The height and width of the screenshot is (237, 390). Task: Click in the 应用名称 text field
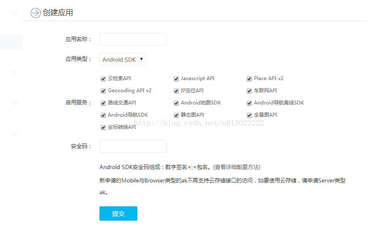(x=133, y=39)
